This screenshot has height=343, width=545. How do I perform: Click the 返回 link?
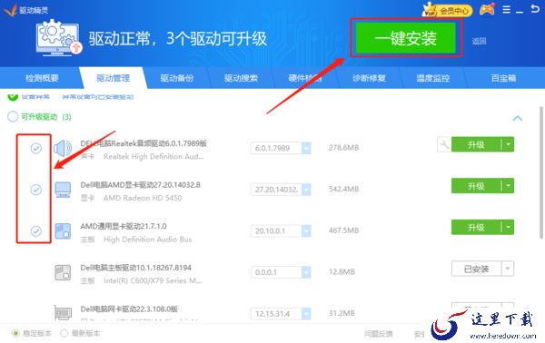tap(479, 41)
